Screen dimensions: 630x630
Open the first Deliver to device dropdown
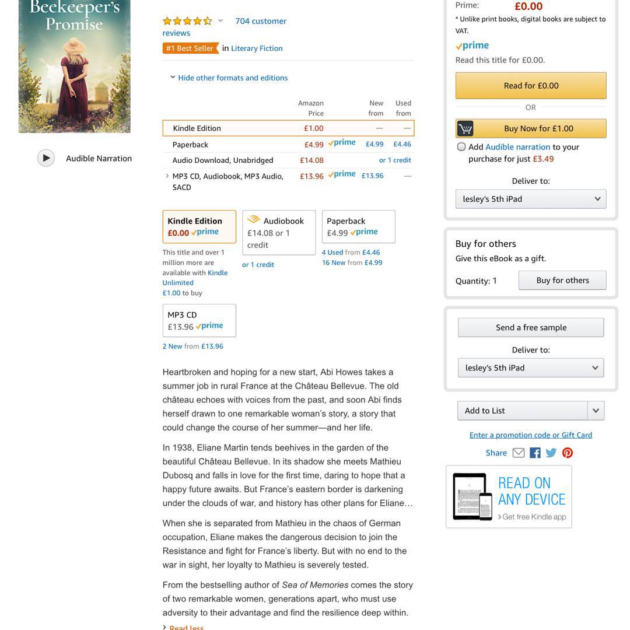[x=531, y=199]
